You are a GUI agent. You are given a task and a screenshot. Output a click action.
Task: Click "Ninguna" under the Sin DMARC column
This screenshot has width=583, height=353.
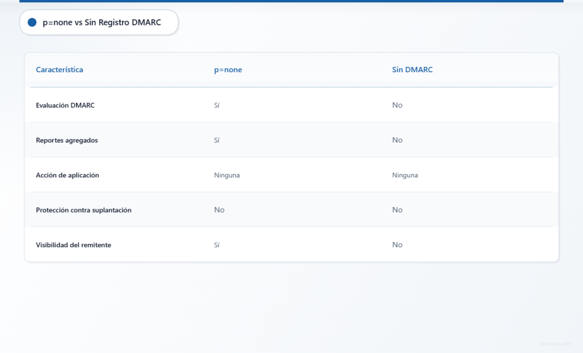(405, 175)
